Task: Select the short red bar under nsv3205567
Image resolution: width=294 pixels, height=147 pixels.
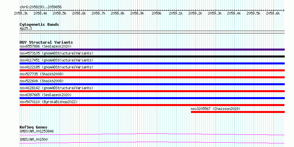Action: tap(238, 112)
